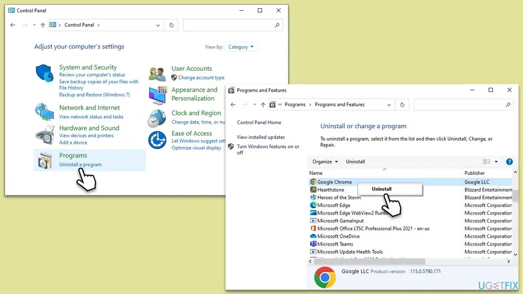Go back in Programs and Features window
Screen dimensions: 523x294
tap(233, 105)
